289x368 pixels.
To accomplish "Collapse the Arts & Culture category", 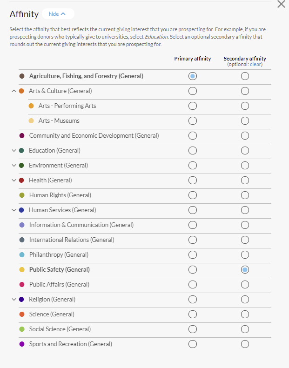I will pos(13,91).
